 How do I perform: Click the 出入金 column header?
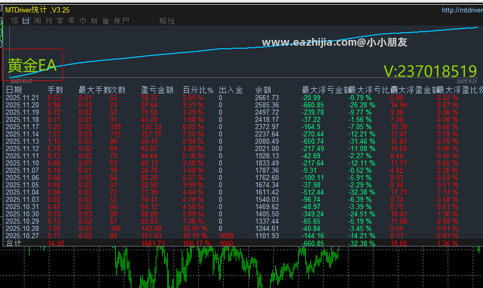(231, 90)
